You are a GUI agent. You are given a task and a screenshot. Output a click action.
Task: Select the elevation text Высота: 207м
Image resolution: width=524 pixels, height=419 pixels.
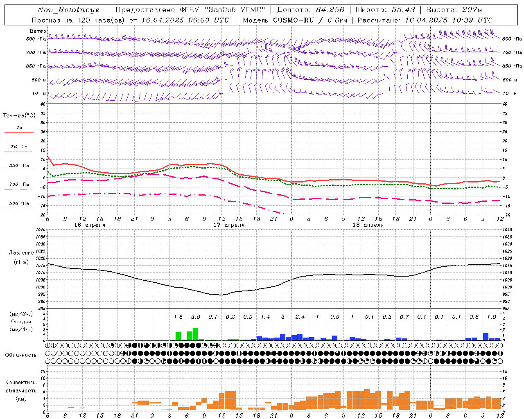tap(454, 10)
